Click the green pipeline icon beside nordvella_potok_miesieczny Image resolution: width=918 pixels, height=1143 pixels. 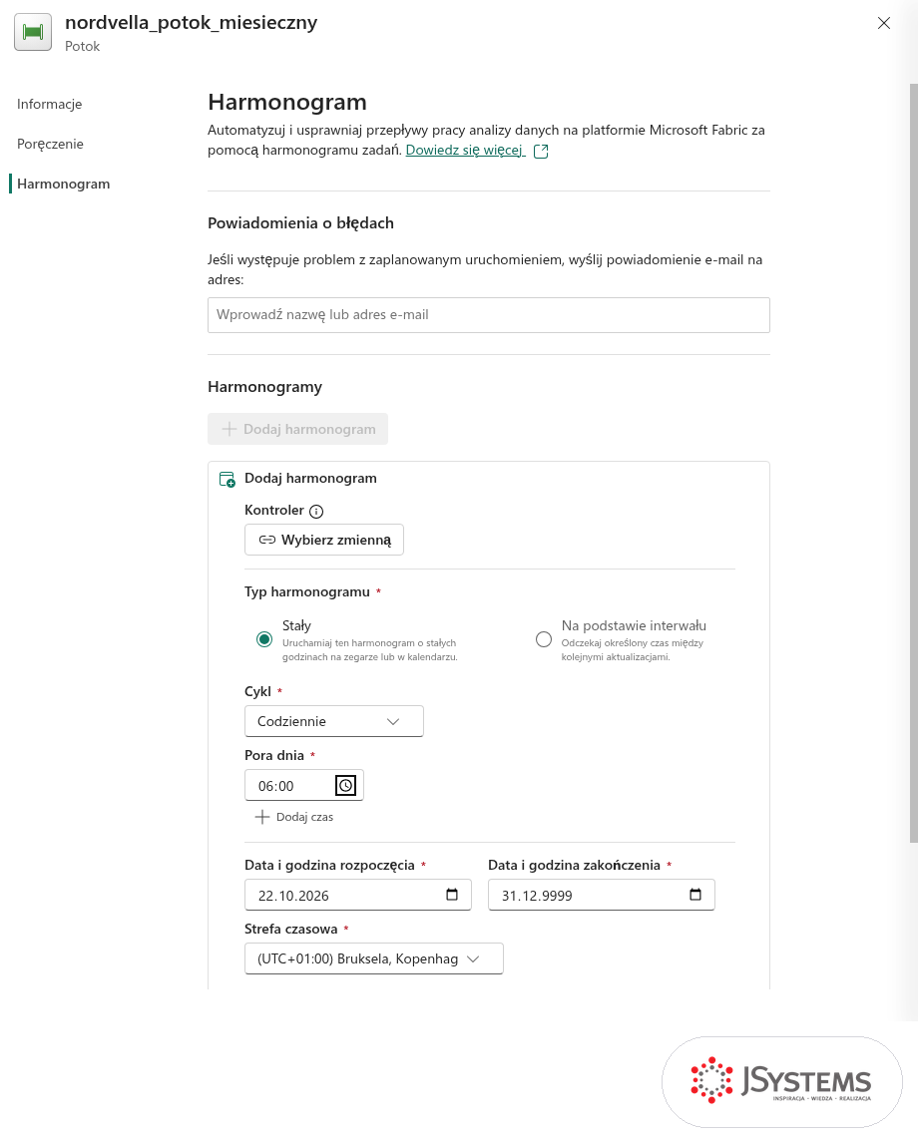coord(33,32)
